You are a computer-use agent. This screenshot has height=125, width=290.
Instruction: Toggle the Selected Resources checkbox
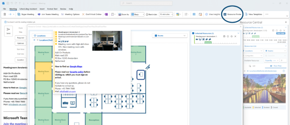coord(193,33)
